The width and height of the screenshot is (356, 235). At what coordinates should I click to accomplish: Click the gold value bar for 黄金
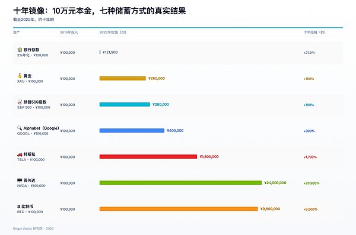(123, 78)
